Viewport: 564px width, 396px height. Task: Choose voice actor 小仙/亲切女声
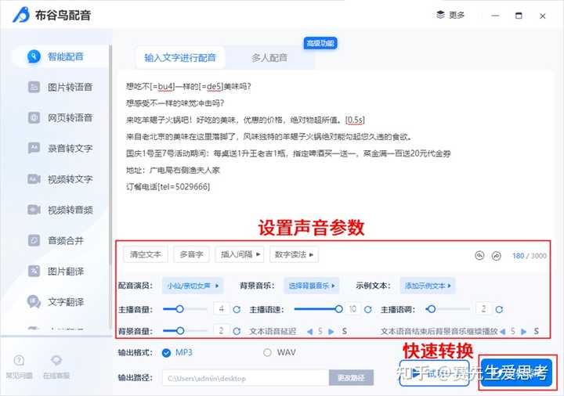click(193, 286)
